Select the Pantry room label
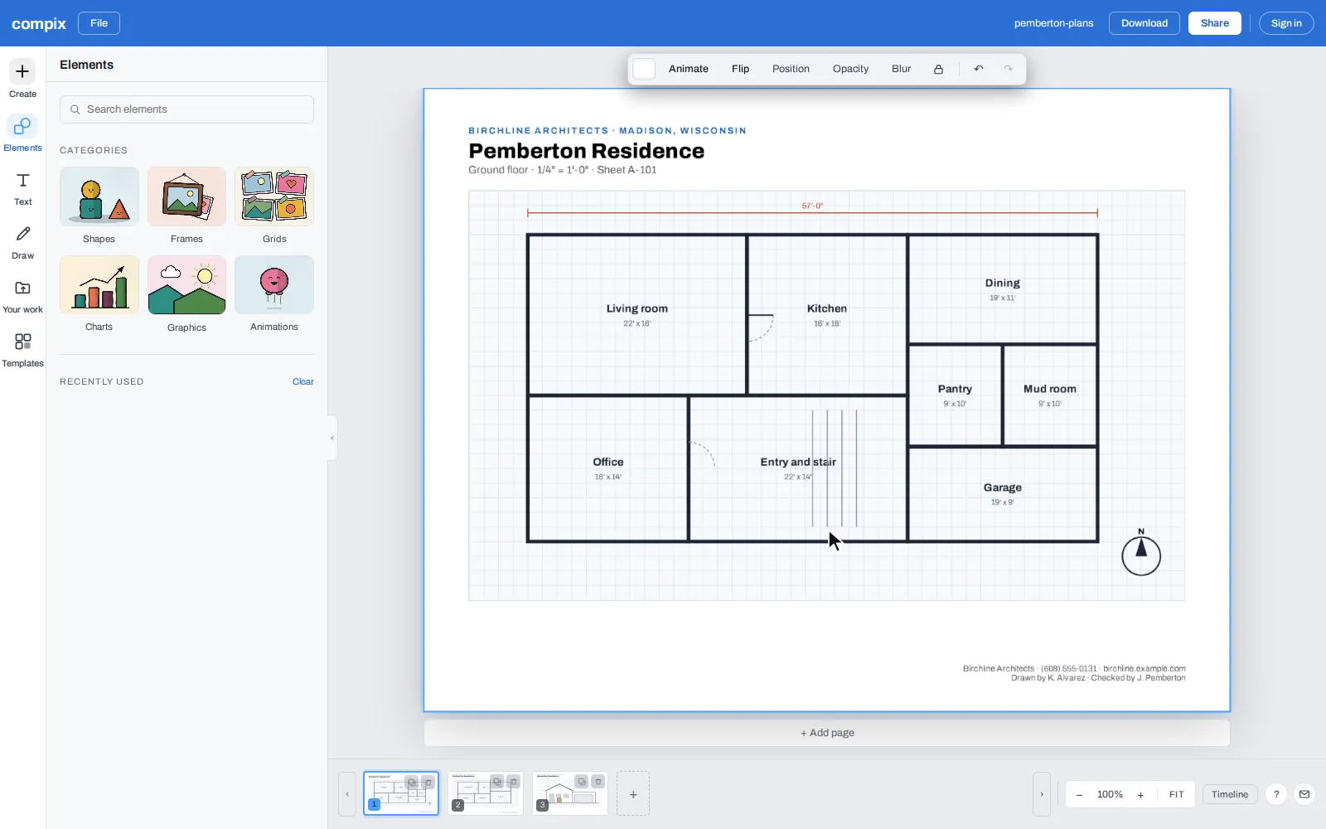 tap(955, 389)
